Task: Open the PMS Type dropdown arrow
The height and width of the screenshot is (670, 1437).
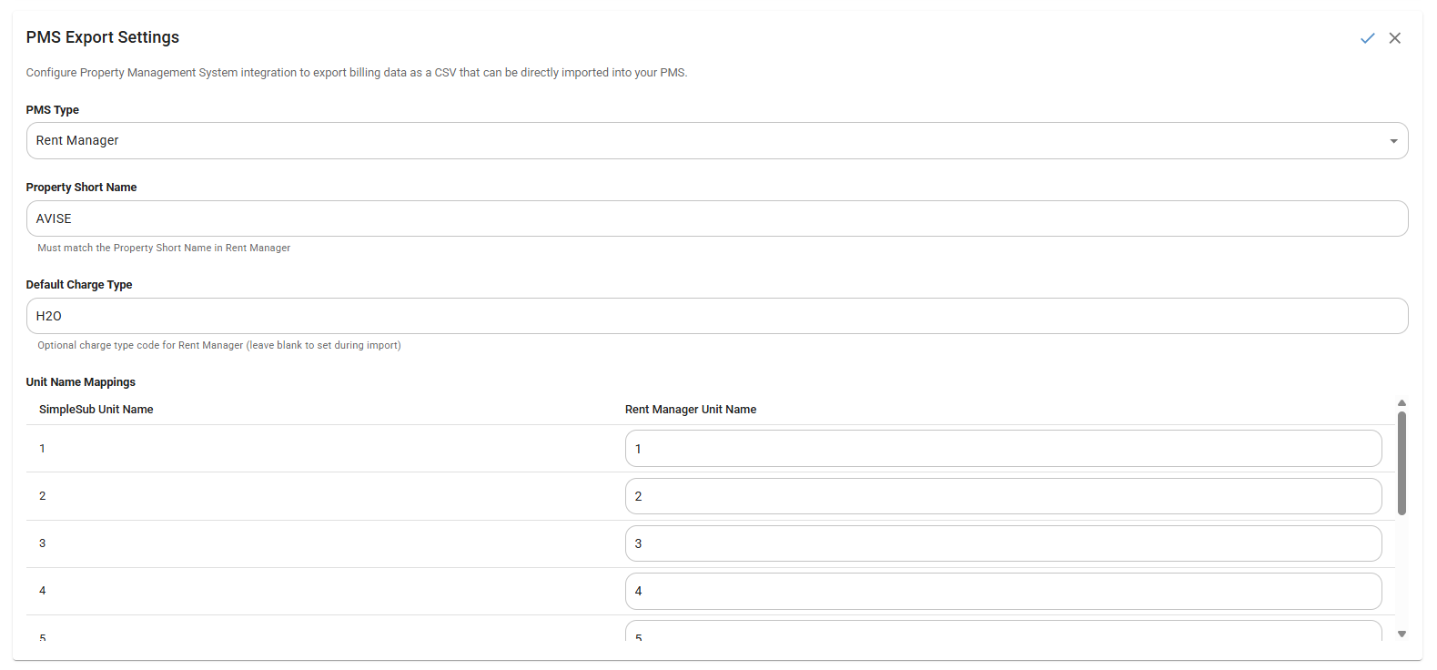Action: click(1392, 141)
